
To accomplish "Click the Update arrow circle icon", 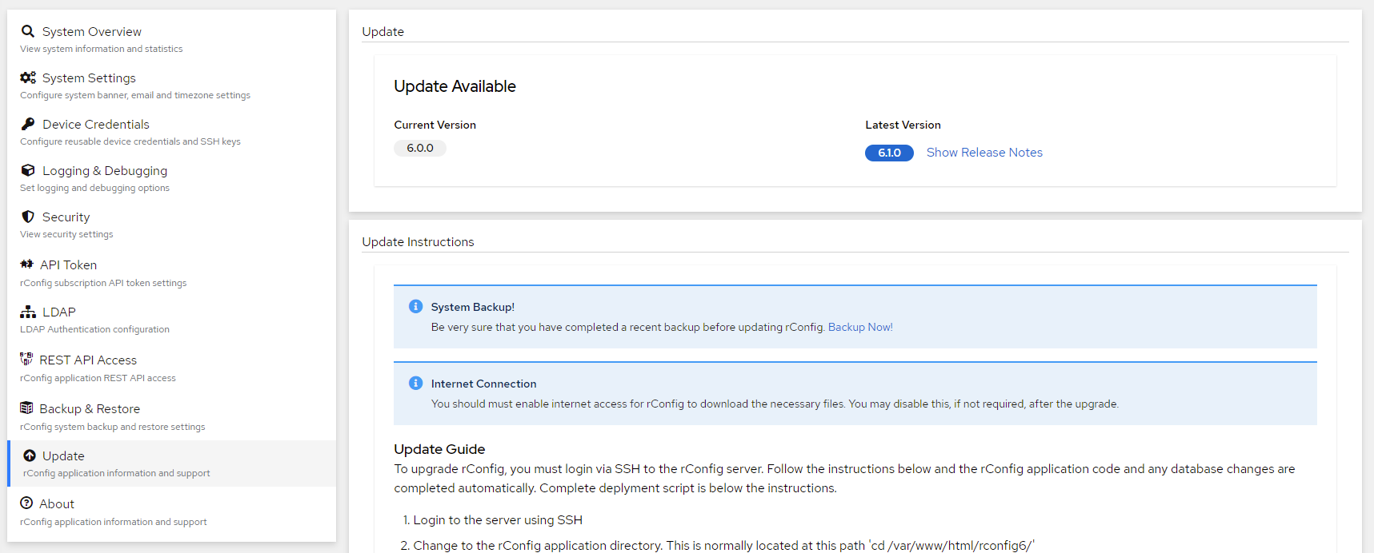I will coord(30,456).
